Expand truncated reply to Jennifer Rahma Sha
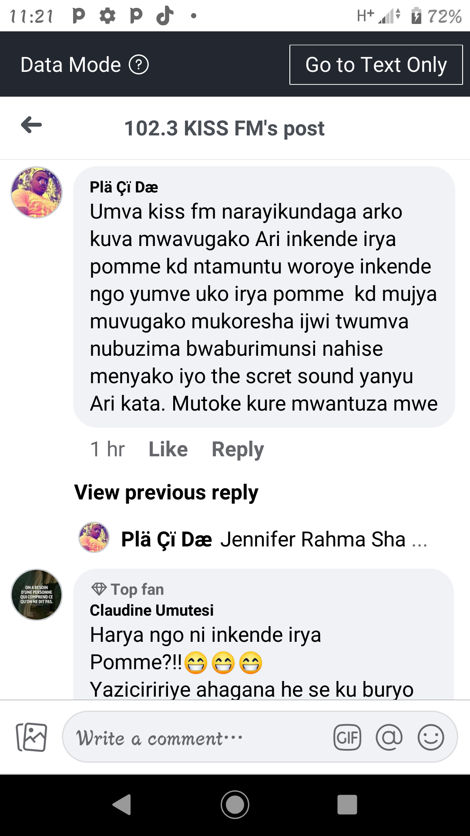The height and width of the screenshot is (836, 470). 420,540
